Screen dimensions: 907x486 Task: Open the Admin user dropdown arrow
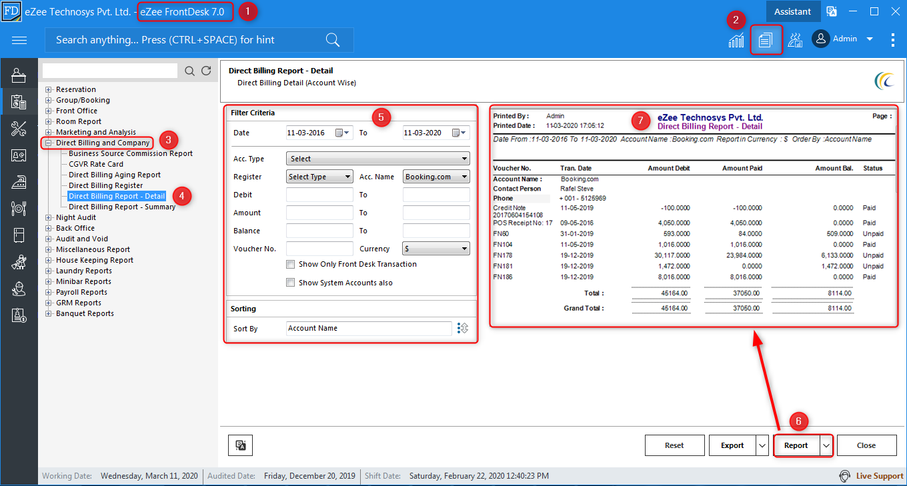click(870, 39)
